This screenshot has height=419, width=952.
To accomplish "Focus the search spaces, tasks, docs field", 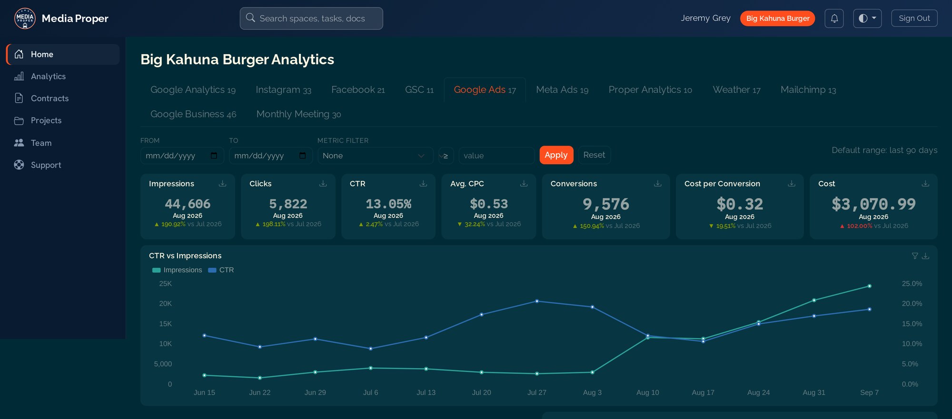I will click(311, 19).
